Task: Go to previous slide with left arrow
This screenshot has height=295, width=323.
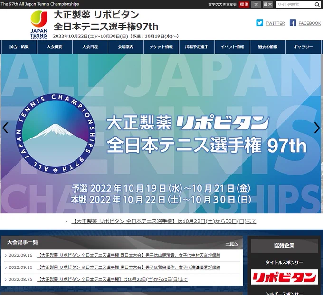Action: (x=5, y=128)
